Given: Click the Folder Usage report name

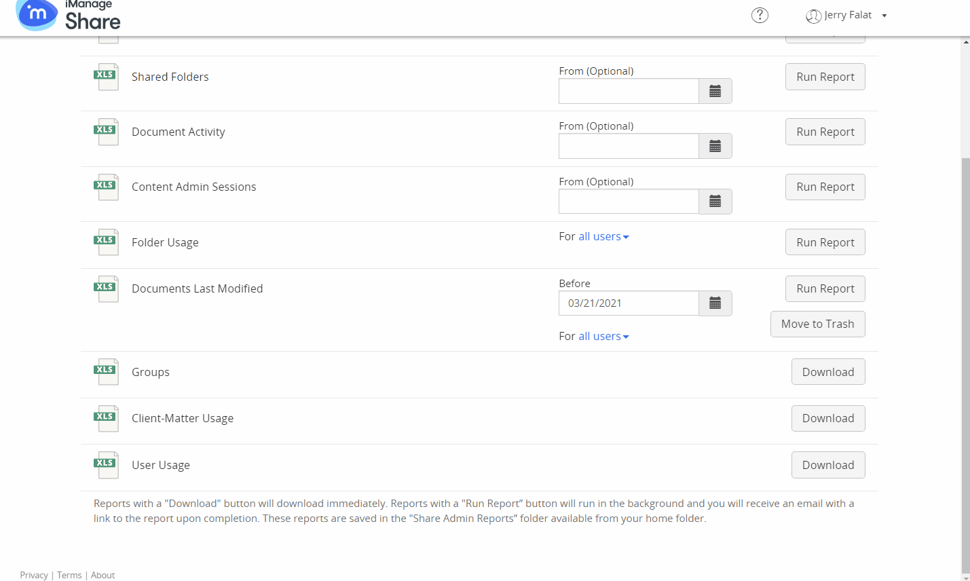Looking at the screenshot, I should point(165,242).
